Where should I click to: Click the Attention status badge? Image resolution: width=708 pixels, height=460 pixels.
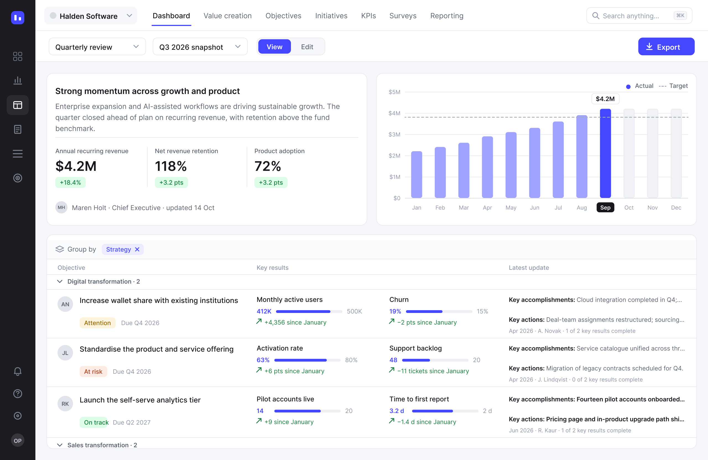tap(97, 323)
